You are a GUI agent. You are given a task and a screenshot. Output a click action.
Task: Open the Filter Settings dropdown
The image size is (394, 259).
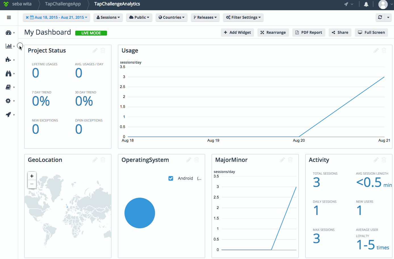pos(243,17)
